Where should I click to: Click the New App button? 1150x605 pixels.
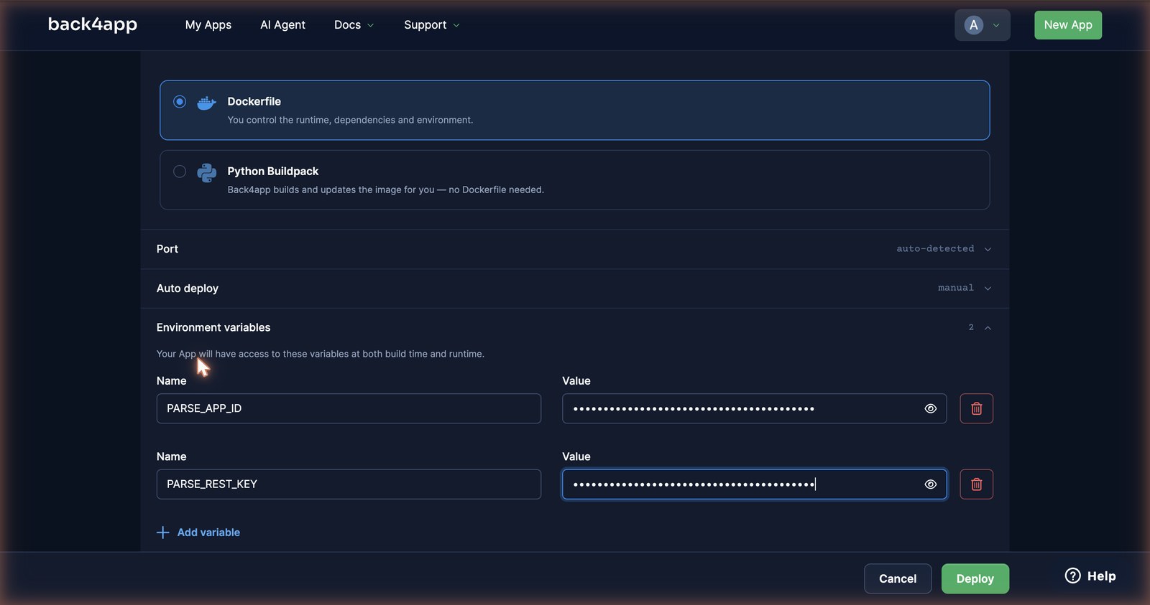pyautogui.click(x=1067, y=25)
